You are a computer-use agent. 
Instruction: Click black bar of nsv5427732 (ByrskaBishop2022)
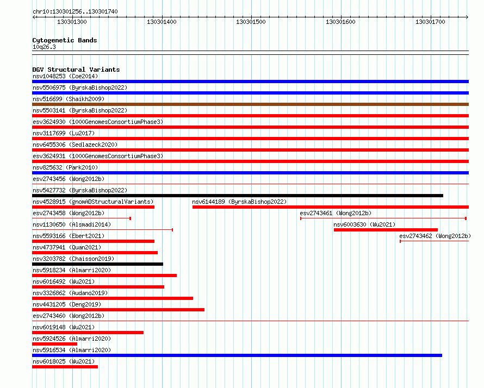coord(238,196)
